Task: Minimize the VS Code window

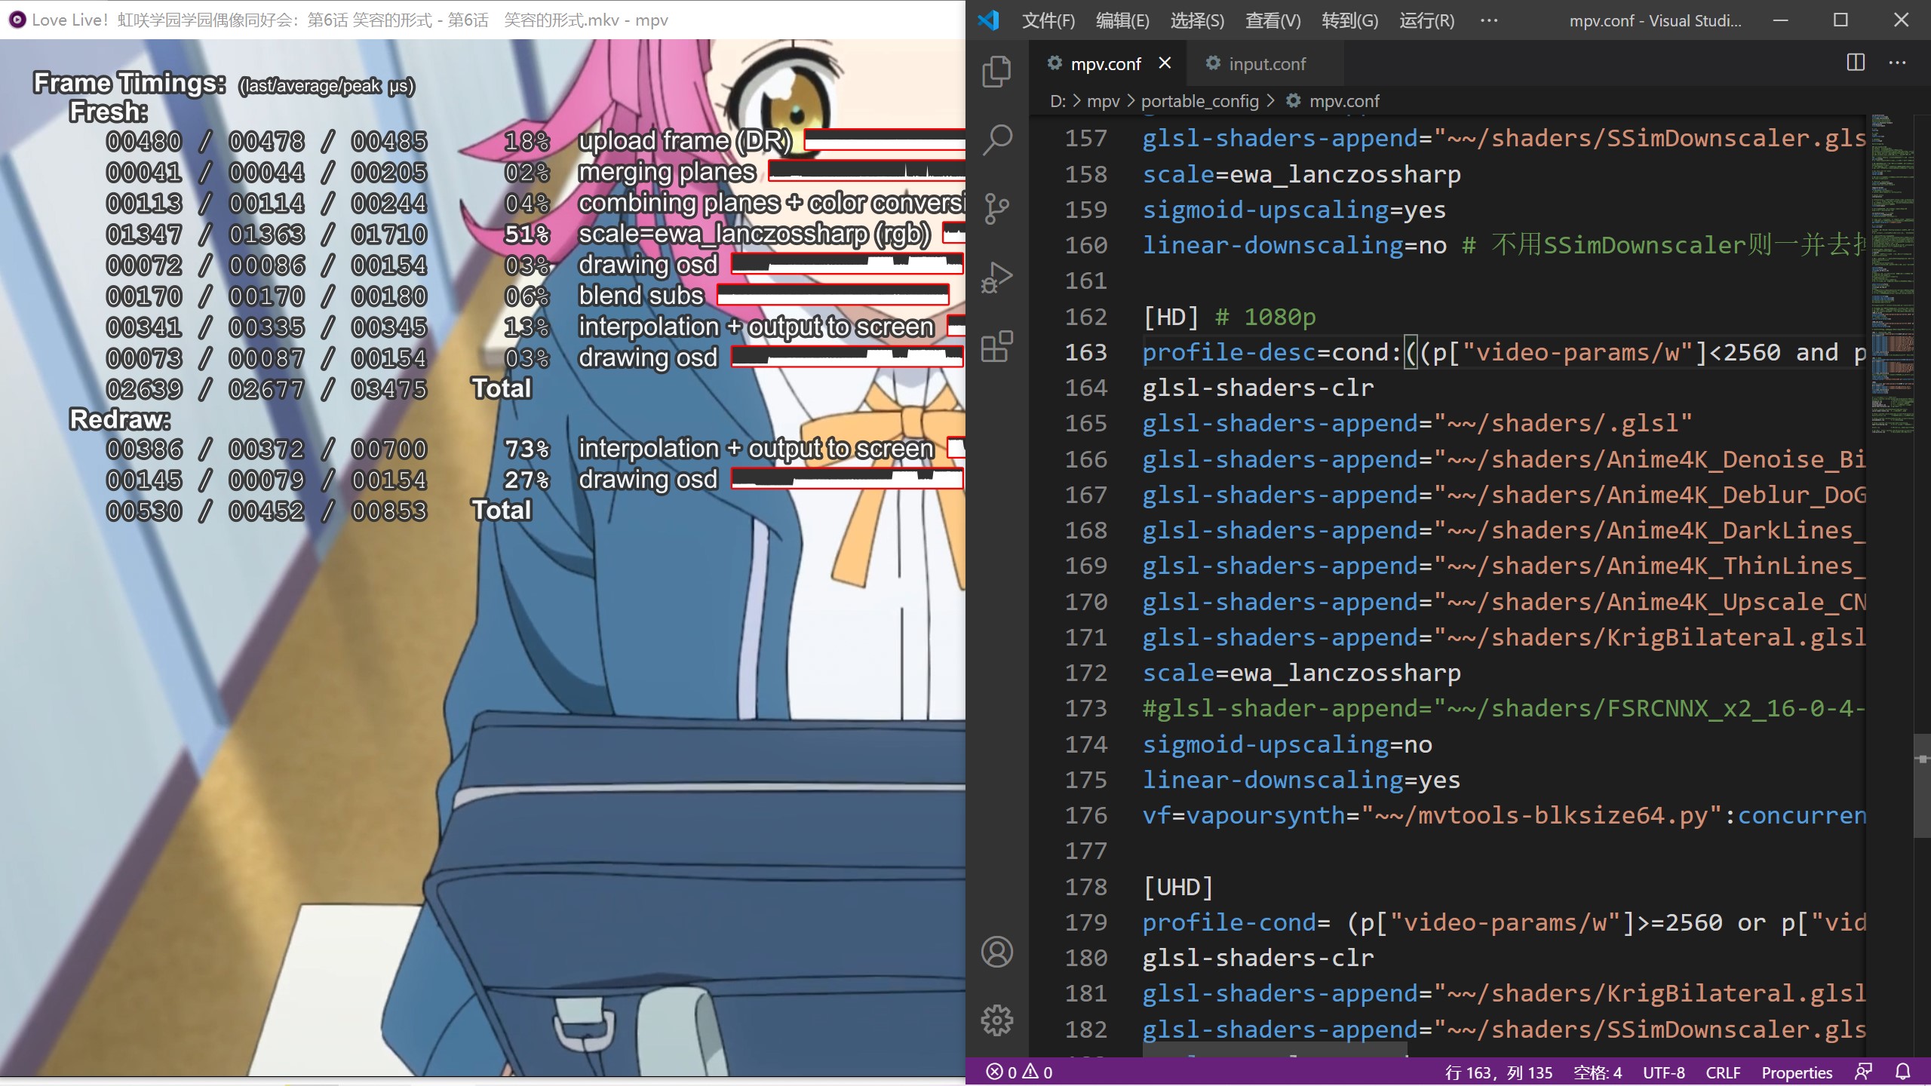Action: click(1781, 20)
